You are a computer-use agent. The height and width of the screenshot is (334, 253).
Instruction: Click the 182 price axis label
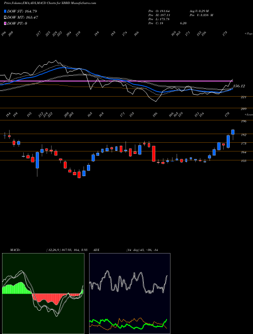[x=243, y=135]
